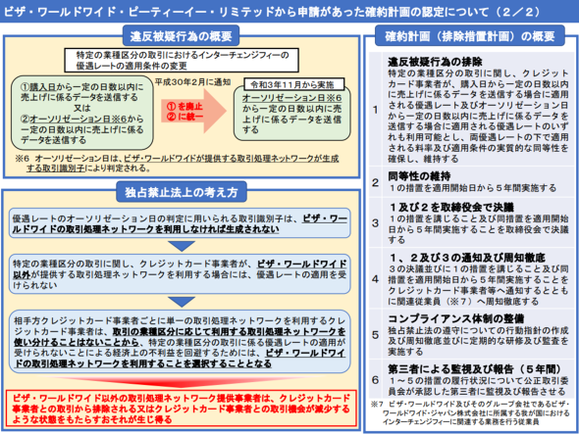Select the 独占禁止法上の考え方 header label
The height and width of the screenshot is (434, 579).
(181, 192)
